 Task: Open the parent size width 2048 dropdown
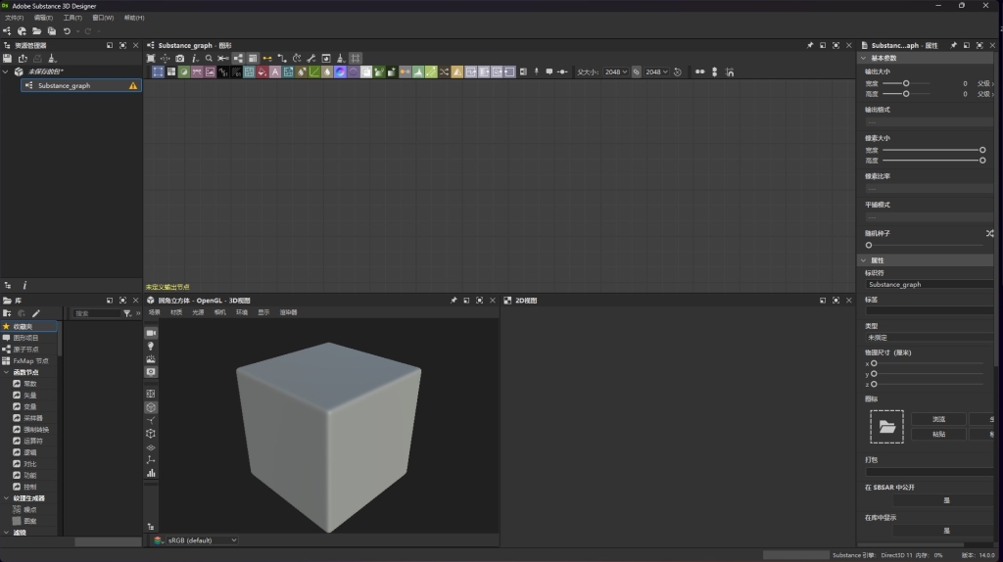[x=616, y=72]
